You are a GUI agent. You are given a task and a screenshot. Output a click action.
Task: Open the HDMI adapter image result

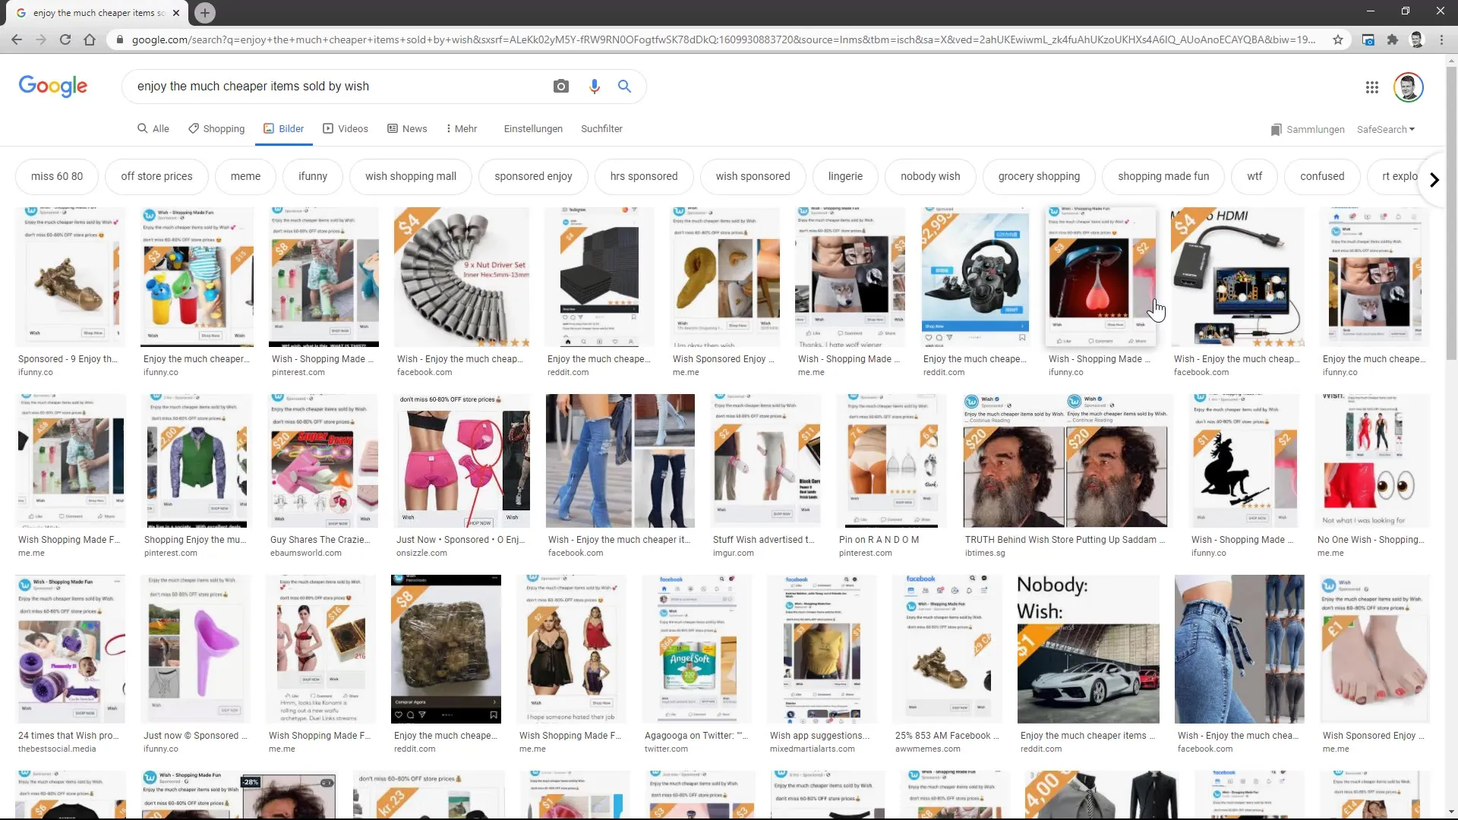pyautogui.click(x=1238, y=277)
